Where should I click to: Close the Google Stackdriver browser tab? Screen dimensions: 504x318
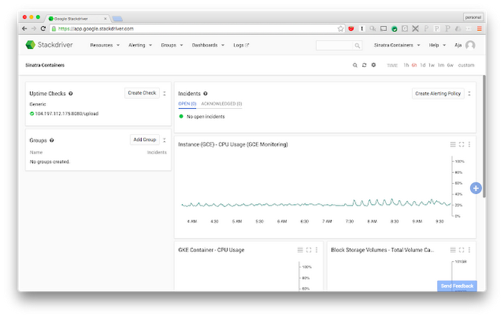pyautogui.click(x=105, y=19)
